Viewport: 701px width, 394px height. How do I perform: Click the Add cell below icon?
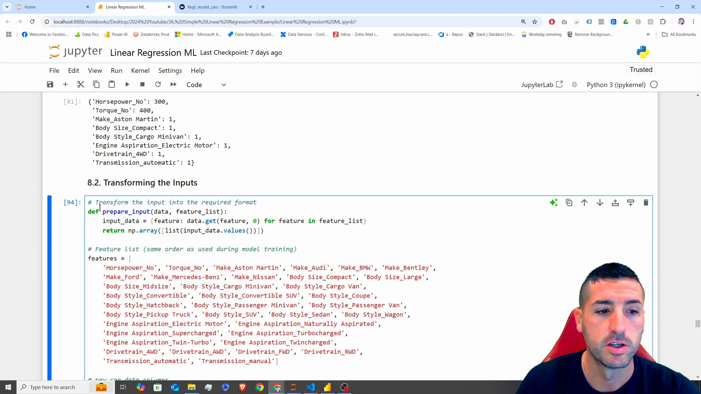click(631, 202)
